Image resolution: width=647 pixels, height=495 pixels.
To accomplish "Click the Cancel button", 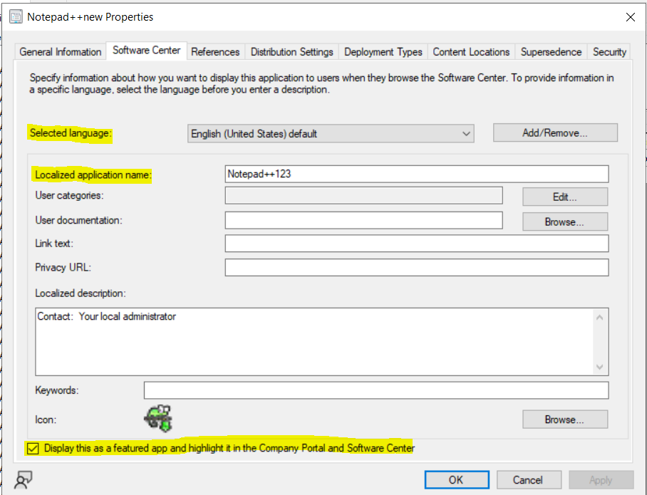I will 529,480.
